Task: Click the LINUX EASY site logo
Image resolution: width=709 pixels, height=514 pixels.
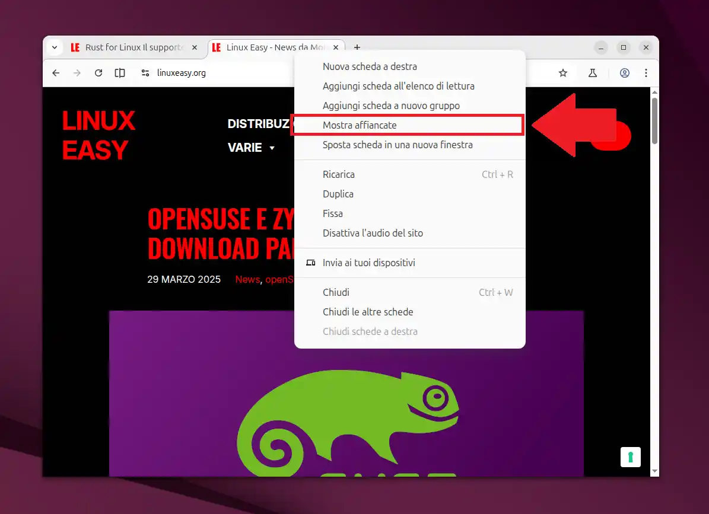Action: click(98, 135)
